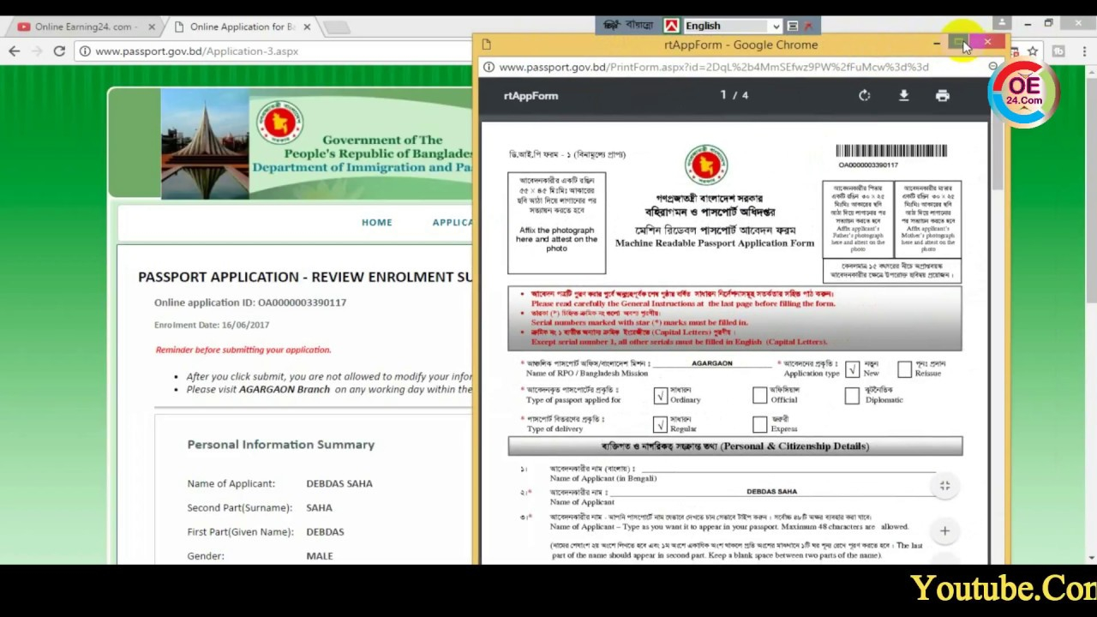Click the Reminder before submitting text

pos(243,350)
